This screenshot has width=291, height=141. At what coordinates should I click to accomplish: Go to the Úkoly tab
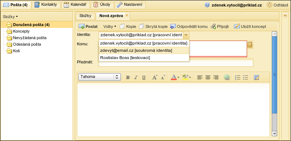click(102, 5)
